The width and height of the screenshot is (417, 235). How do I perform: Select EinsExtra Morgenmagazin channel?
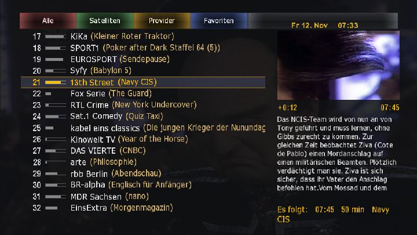143,208
